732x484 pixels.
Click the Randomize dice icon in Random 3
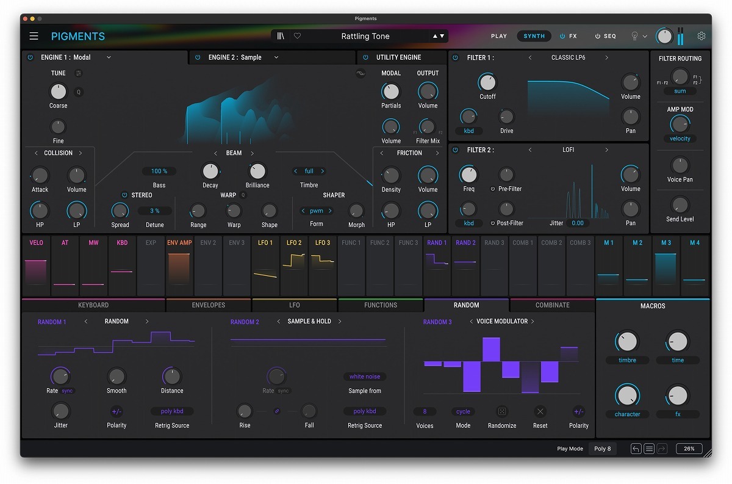click(502, 411)
